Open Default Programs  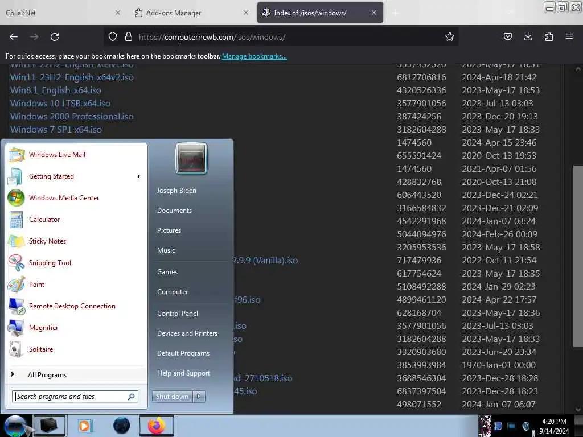click(183, 353)
